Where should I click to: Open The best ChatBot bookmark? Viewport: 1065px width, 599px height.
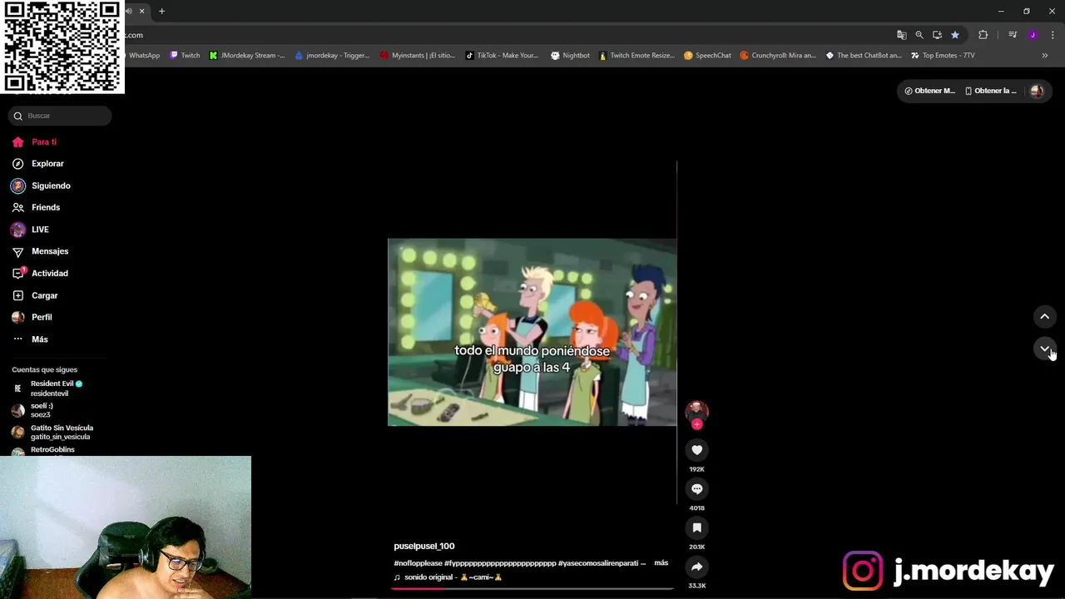pos(864,56)
